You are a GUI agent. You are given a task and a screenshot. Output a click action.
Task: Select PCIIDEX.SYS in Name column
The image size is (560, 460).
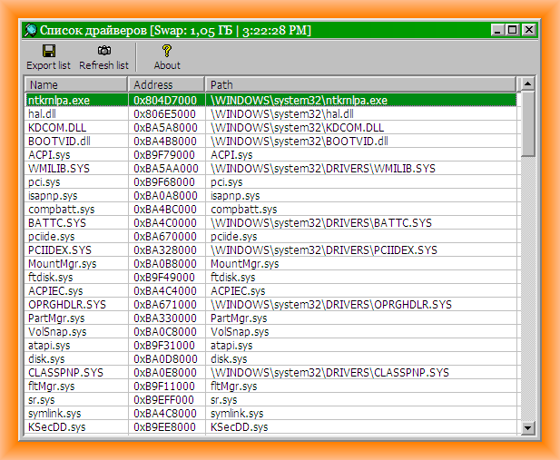coord(60,250)
